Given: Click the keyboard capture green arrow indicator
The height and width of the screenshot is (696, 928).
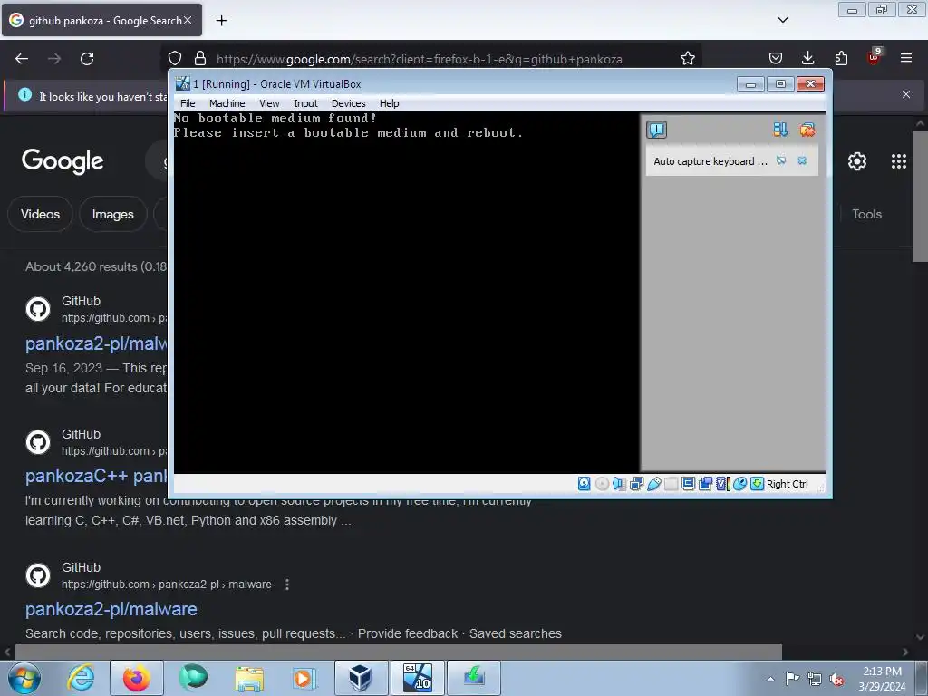Looking at the screenshot, I should tap(757, 484).
